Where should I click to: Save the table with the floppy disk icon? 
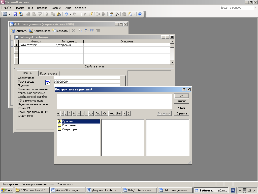(x=15, y=14)
